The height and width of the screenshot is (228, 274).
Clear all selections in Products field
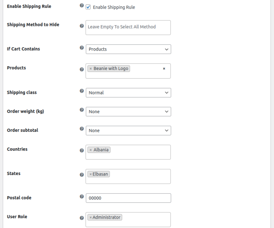(x=164, y=69)
